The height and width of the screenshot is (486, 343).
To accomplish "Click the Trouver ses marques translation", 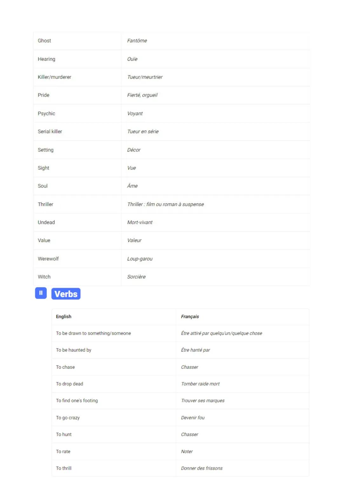I will [x=203, y=400].
